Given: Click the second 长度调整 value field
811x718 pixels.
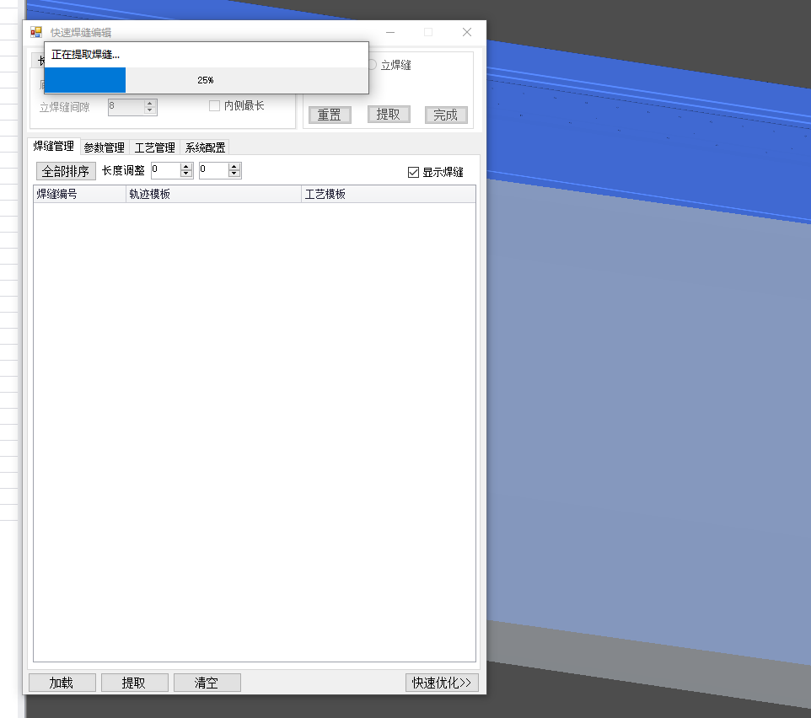Looking at the screenshot, I should [214, 170].
